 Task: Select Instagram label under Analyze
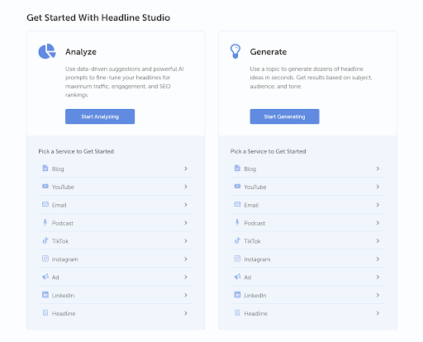[65, 259]
